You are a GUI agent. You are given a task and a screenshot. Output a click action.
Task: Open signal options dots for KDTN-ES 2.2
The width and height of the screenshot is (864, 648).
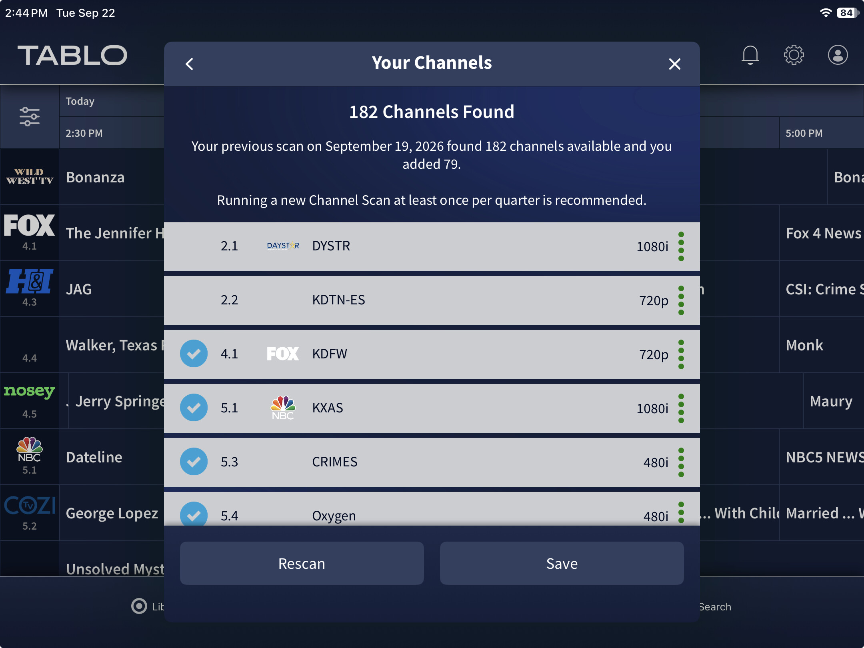click(681, 300)
